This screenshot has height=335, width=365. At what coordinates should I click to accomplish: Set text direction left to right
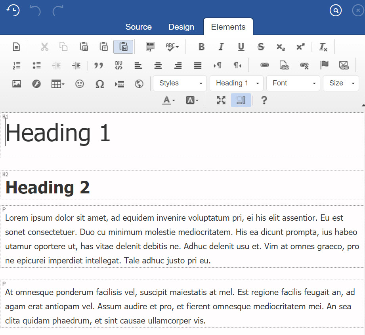point(218,66)
